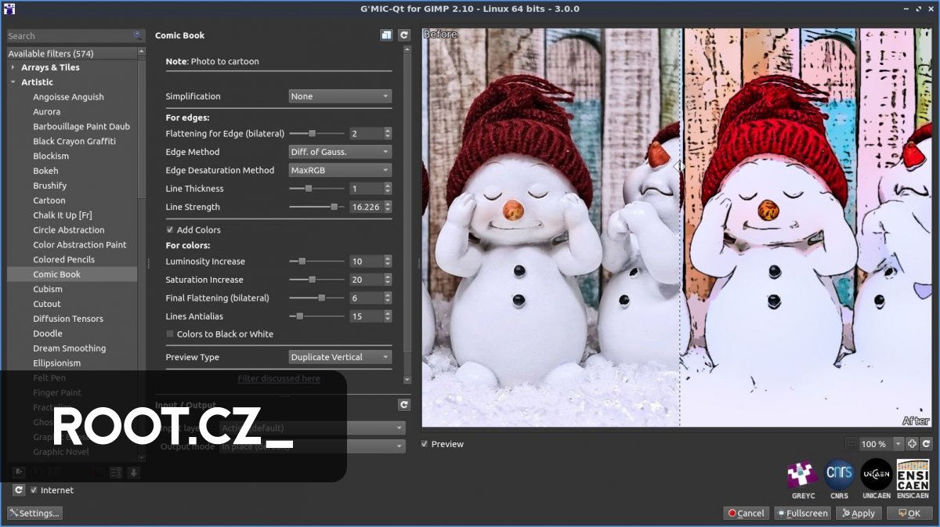Click the preview split handle between Before and After

pos(679,166)
